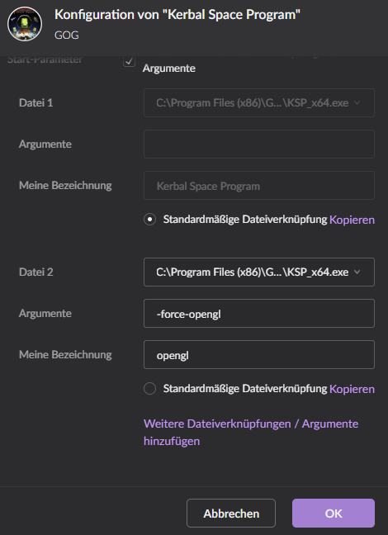Screen dimensions: 388x535
Task: Click the Datei 2 label
Action: tap(36, 272)
